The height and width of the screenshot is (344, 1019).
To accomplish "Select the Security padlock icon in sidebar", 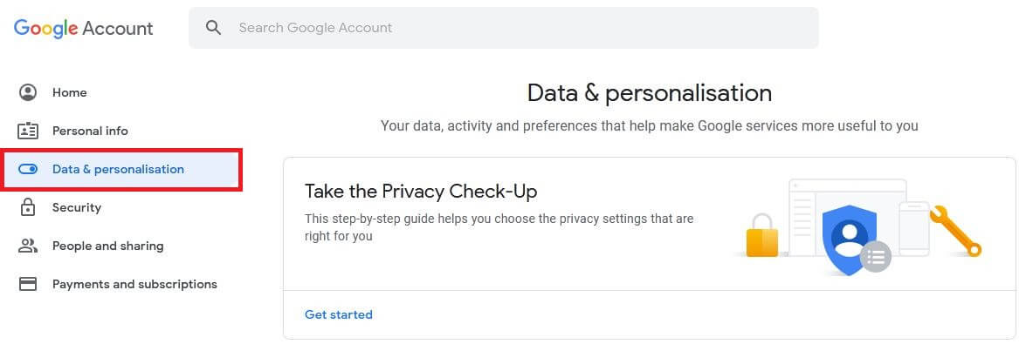I will pos(28,207).
